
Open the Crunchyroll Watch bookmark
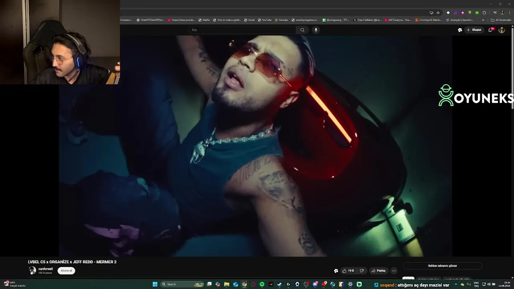(428, 20)
